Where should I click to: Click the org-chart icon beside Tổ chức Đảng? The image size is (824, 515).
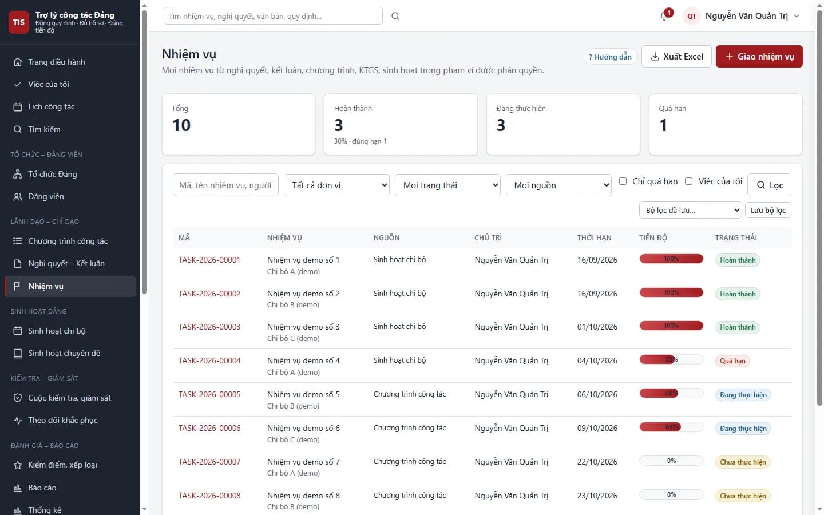[18, 174]
